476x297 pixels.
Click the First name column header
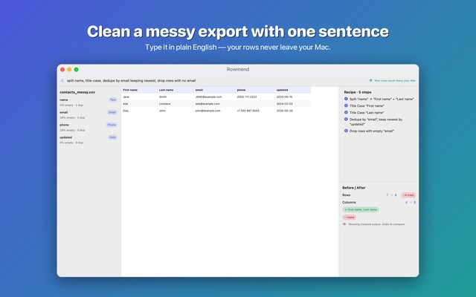click(130, 90)
